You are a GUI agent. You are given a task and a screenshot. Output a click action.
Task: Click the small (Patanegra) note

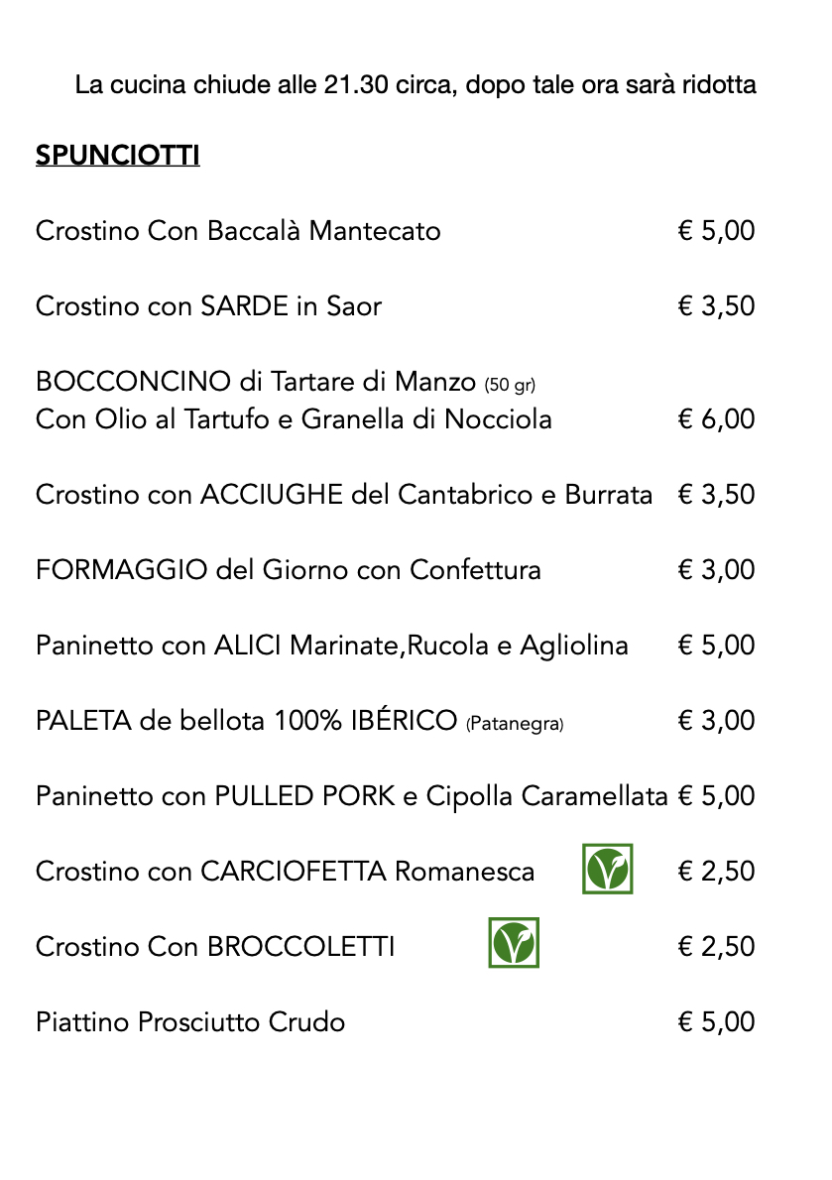[515, 724]
